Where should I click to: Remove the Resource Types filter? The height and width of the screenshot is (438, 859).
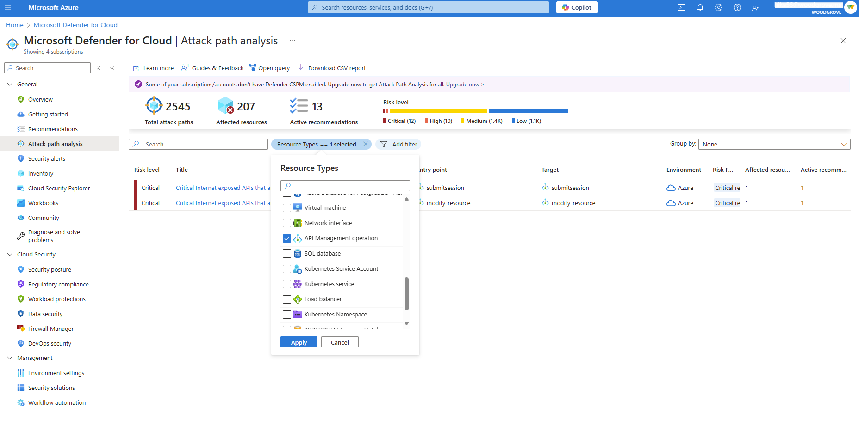point(366,144)
